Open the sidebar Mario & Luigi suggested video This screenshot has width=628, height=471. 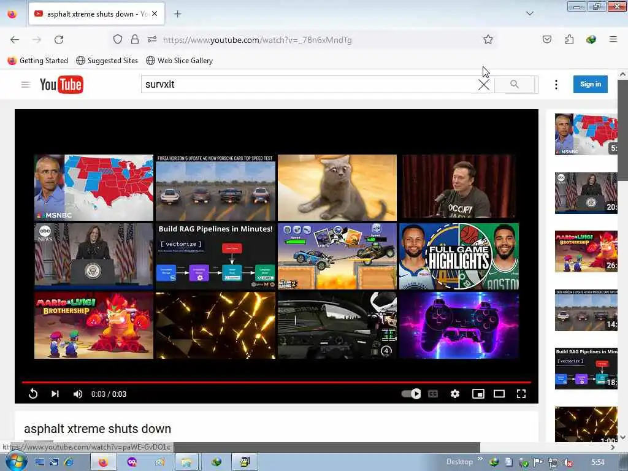(586, 251)
